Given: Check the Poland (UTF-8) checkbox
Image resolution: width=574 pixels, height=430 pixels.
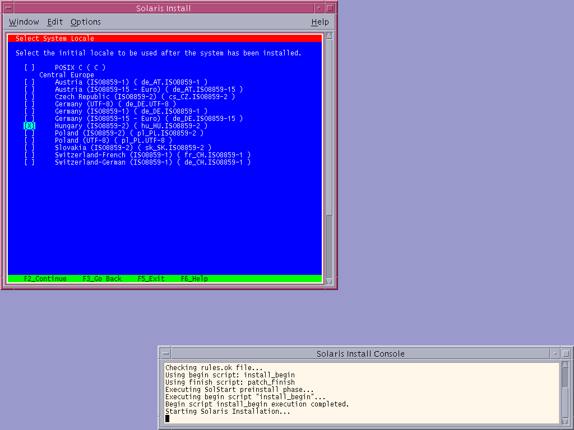Looking at the screenshot, I should (29, 141).
